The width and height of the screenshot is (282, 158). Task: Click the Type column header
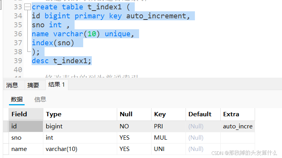tap(80, 114)
